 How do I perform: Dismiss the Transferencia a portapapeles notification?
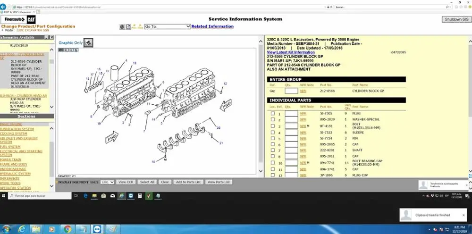467,185
